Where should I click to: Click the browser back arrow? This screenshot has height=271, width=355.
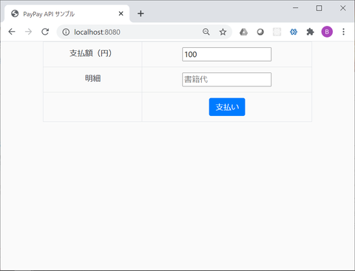(x=12, y=32)
